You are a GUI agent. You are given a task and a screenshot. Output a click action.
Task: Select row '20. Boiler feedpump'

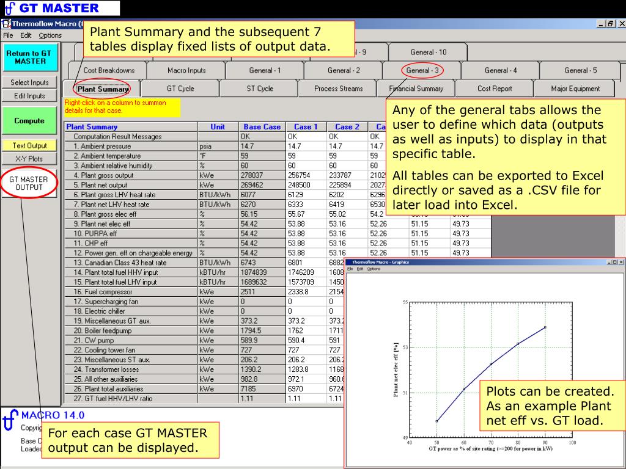[131, 330]
